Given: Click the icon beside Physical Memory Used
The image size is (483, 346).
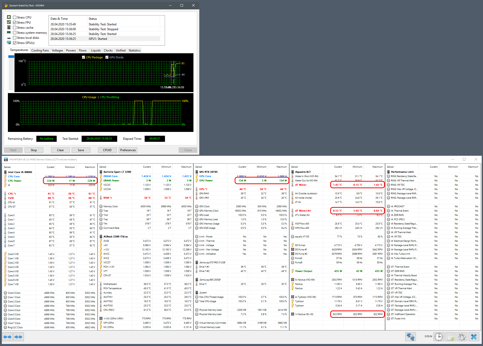Looking at the screenshot, I should tap(197, 310).
